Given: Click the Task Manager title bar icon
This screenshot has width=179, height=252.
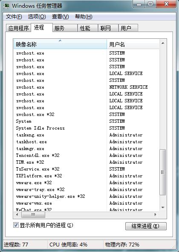Looking at the screenshot, I should [6, 6].
